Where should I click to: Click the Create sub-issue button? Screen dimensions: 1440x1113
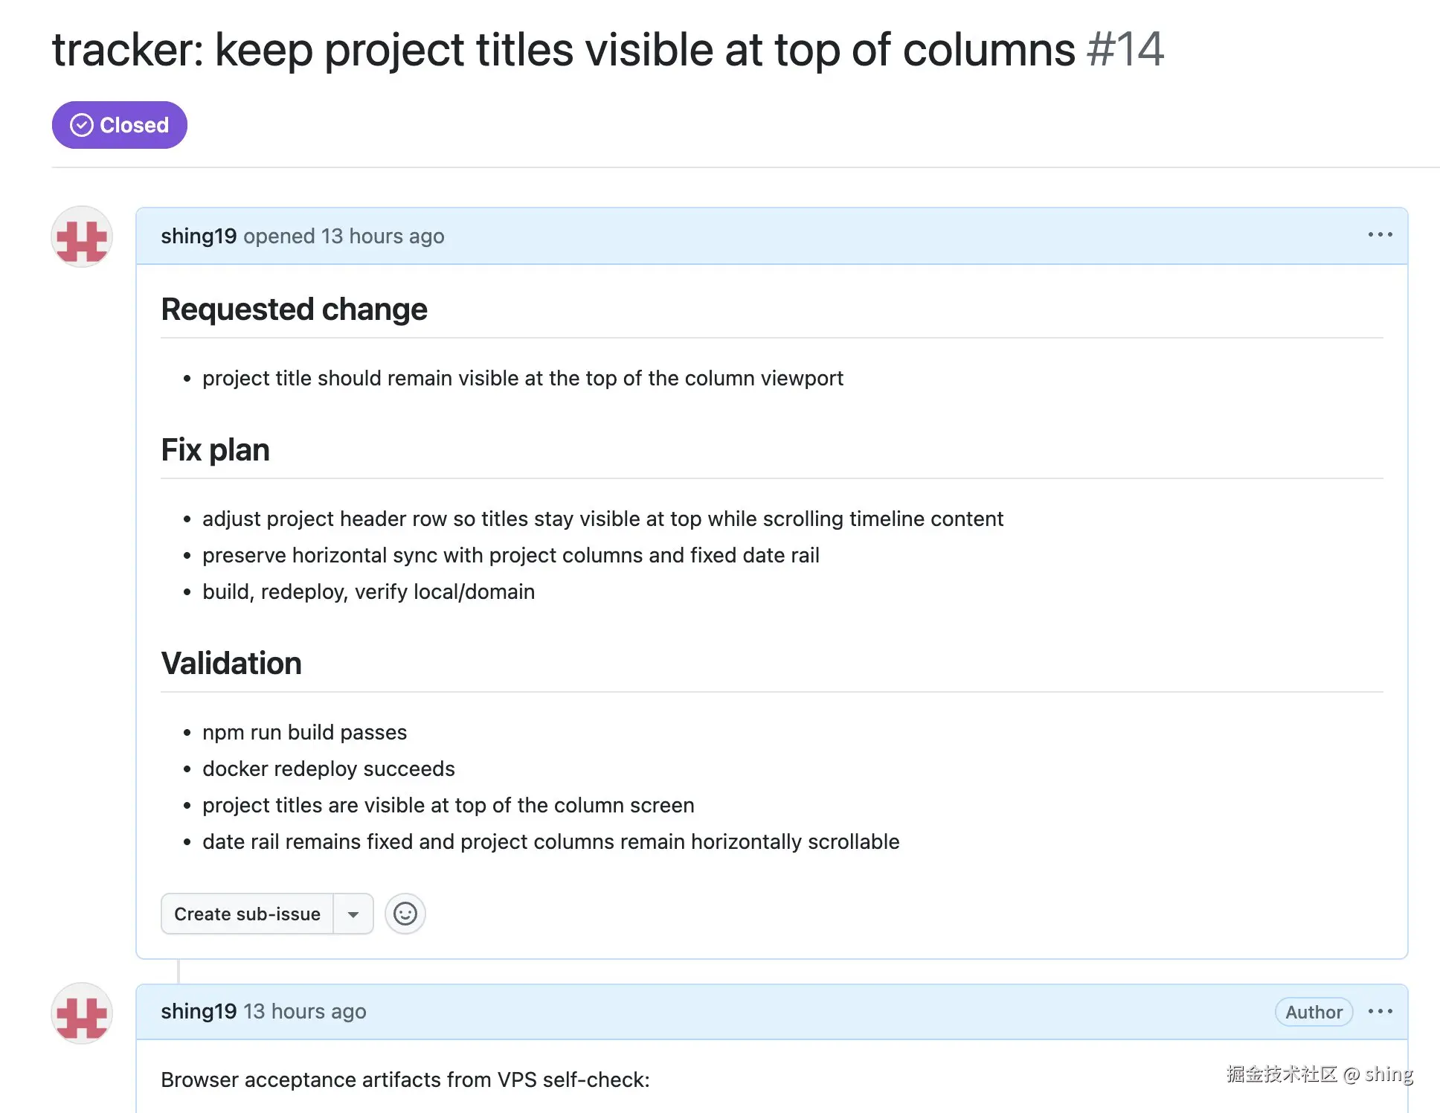click(x=247, y=914)
